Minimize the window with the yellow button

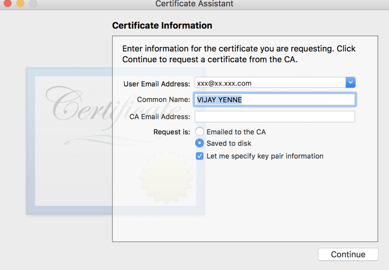click(20, 3)
